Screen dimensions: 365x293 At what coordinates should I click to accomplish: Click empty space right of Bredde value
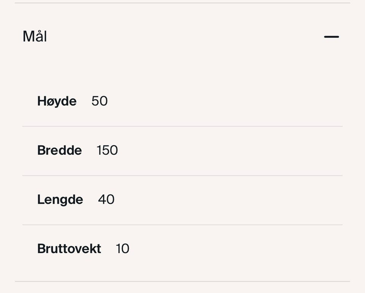point(228,150)
